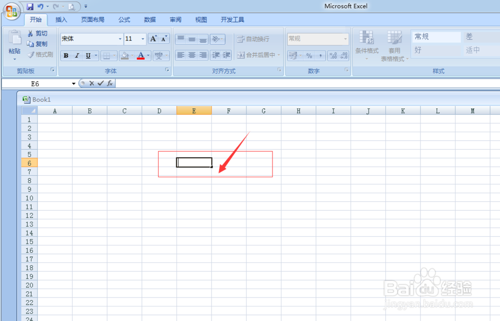
Task: Activate the 格式刷 format painter
Action: [40, 55]
